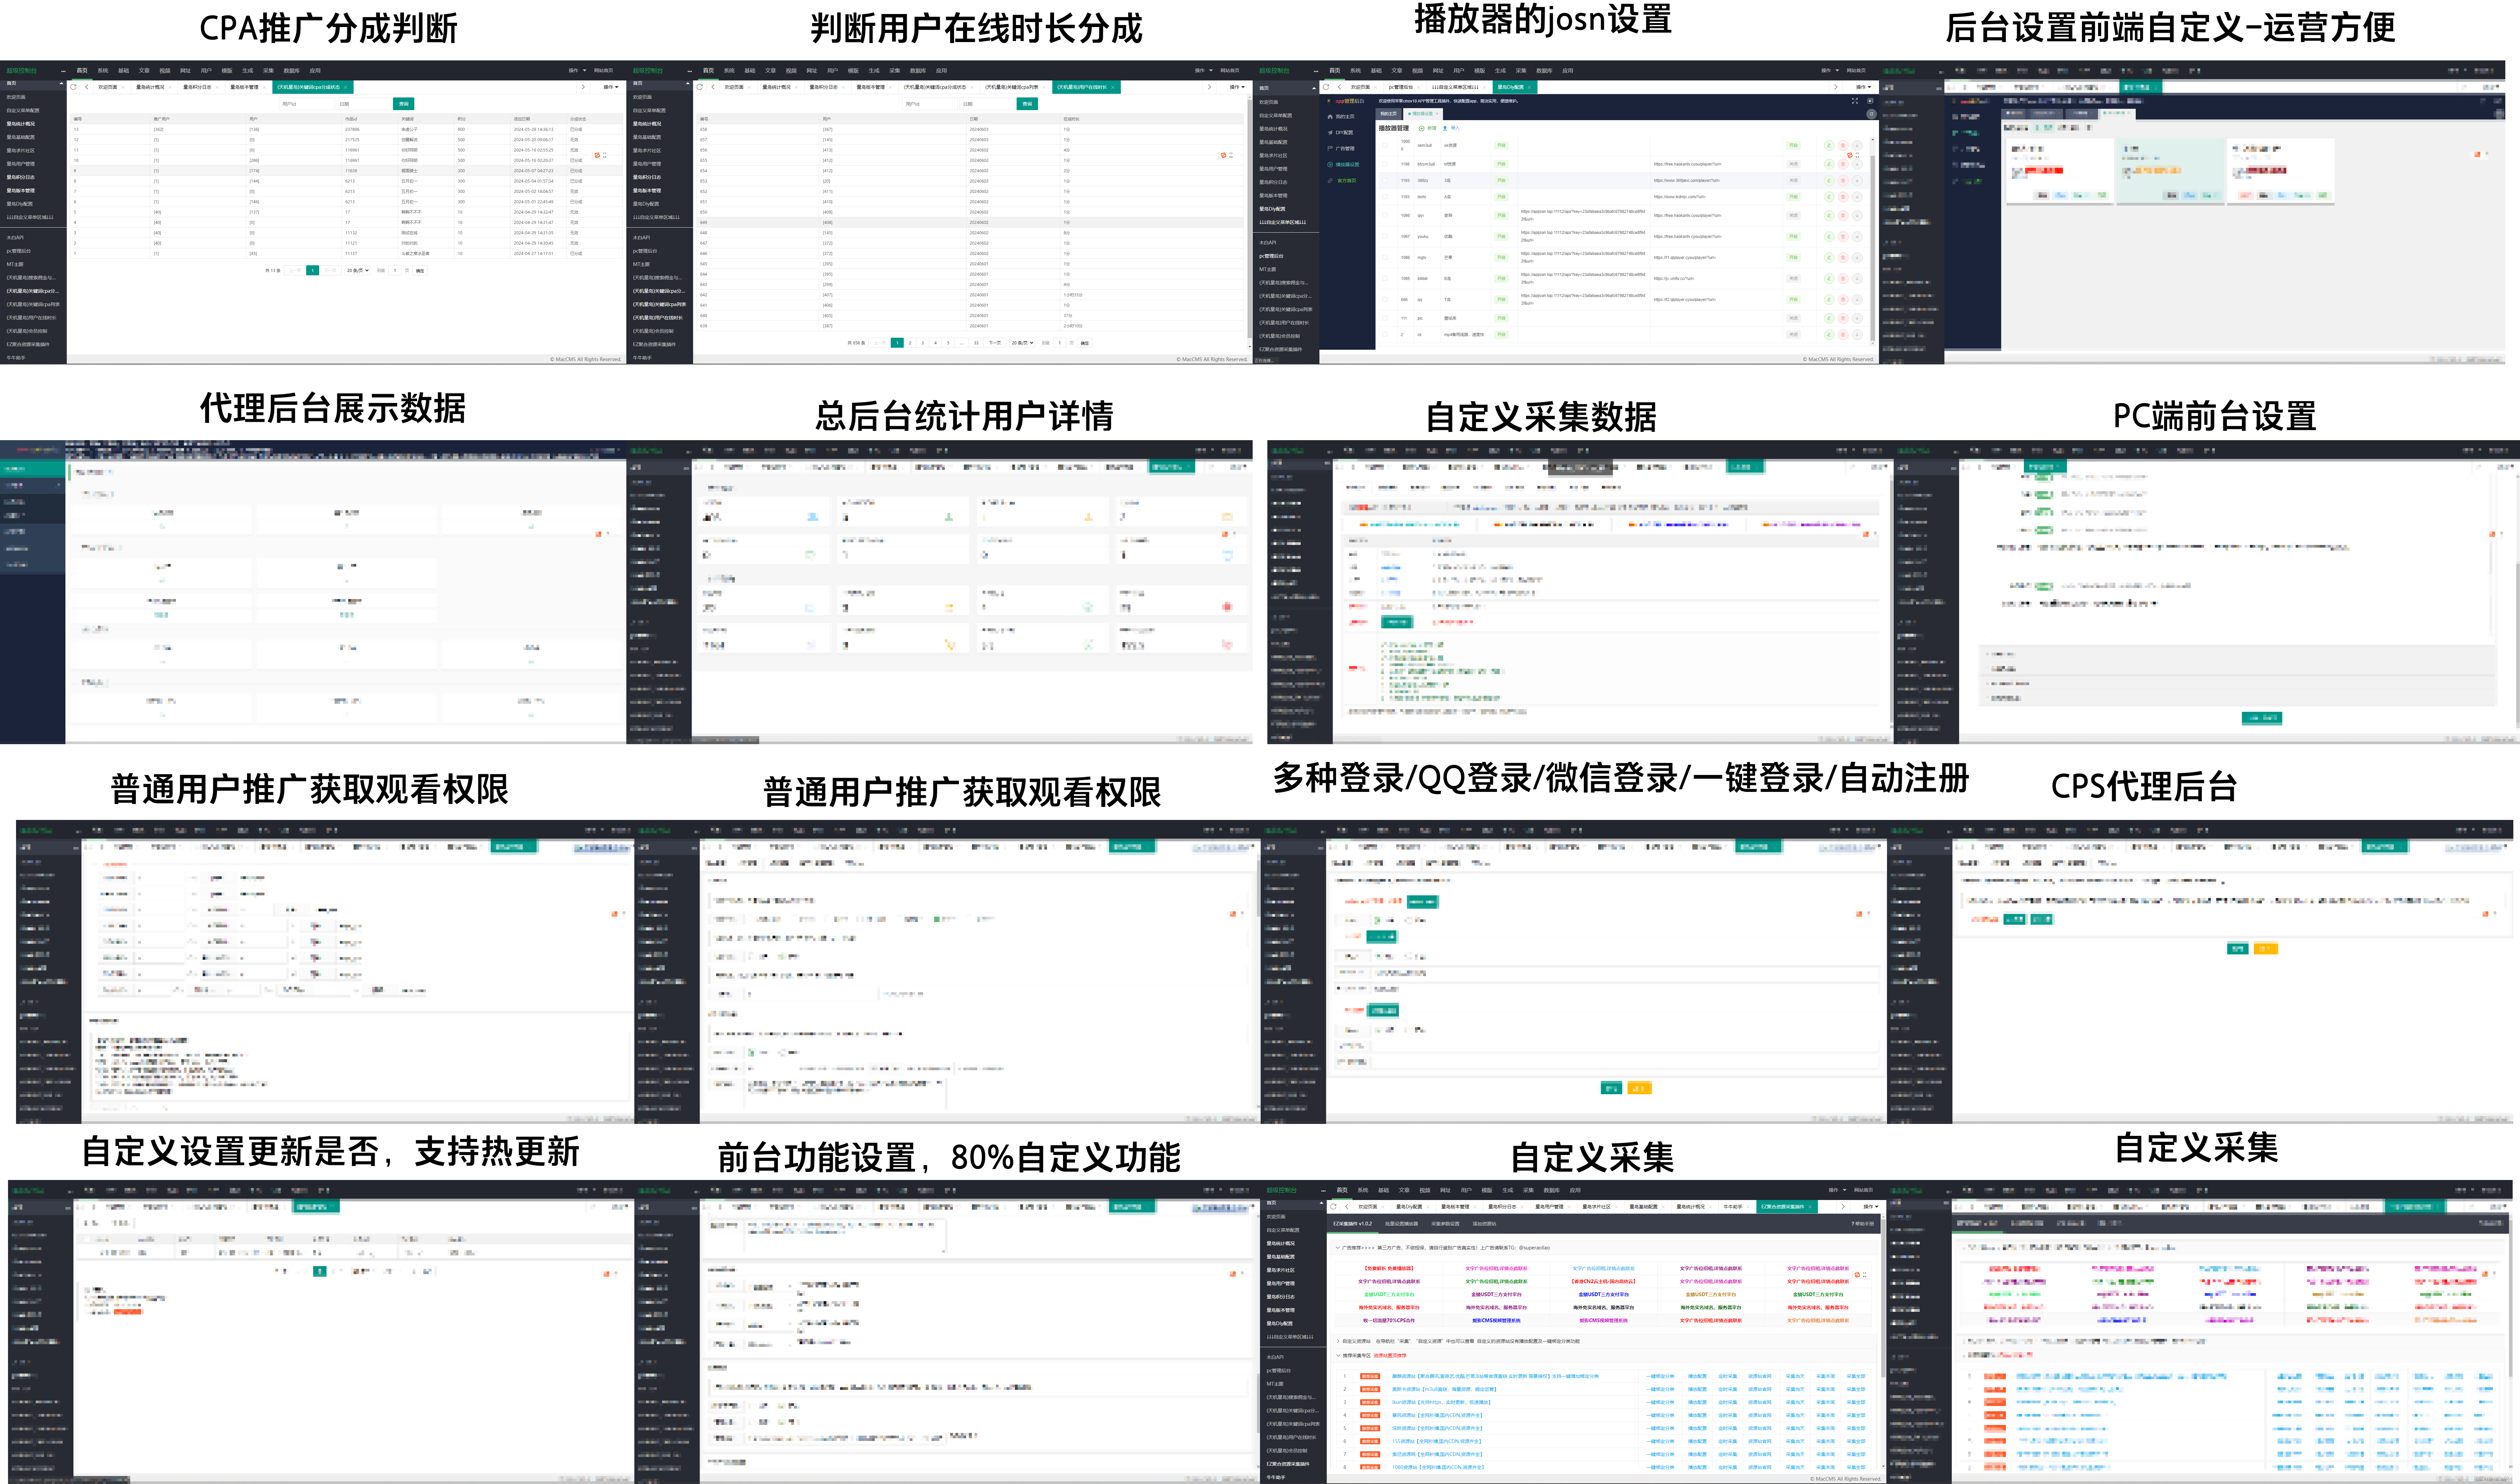Tick the checkbox for okm3u8 row

pos(1385,145)
